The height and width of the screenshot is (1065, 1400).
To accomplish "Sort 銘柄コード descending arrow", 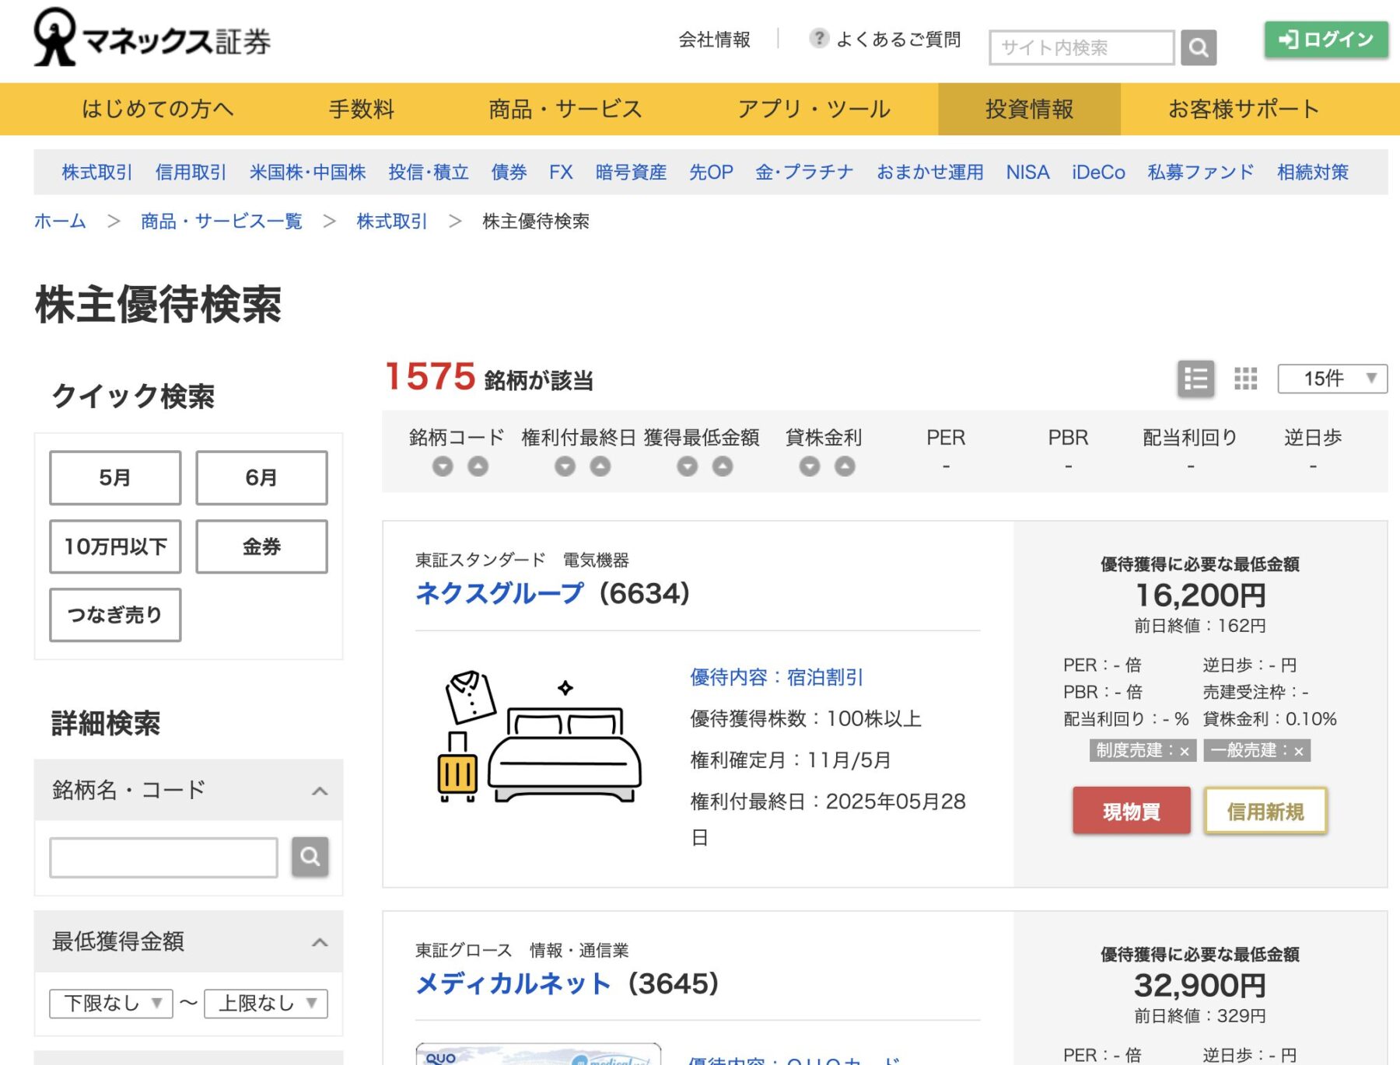I will point(443,466).
